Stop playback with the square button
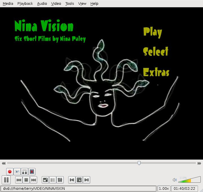 click(26, 180)
